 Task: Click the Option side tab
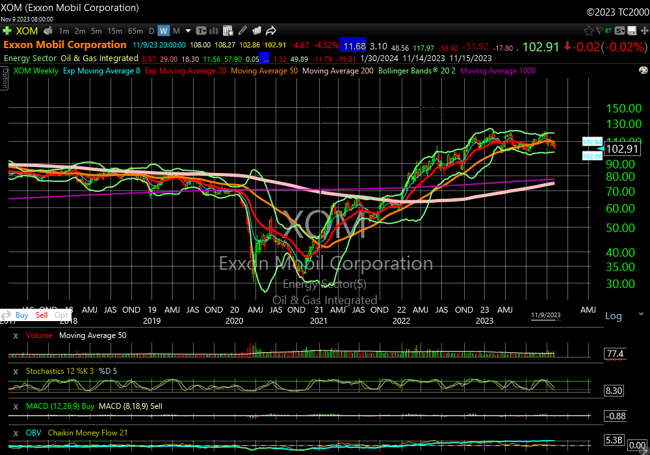tap(4, 78)
